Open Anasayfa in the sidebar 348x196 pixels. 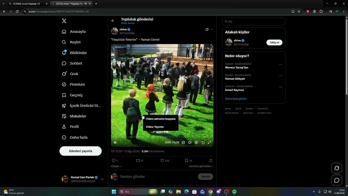[74, 32]
